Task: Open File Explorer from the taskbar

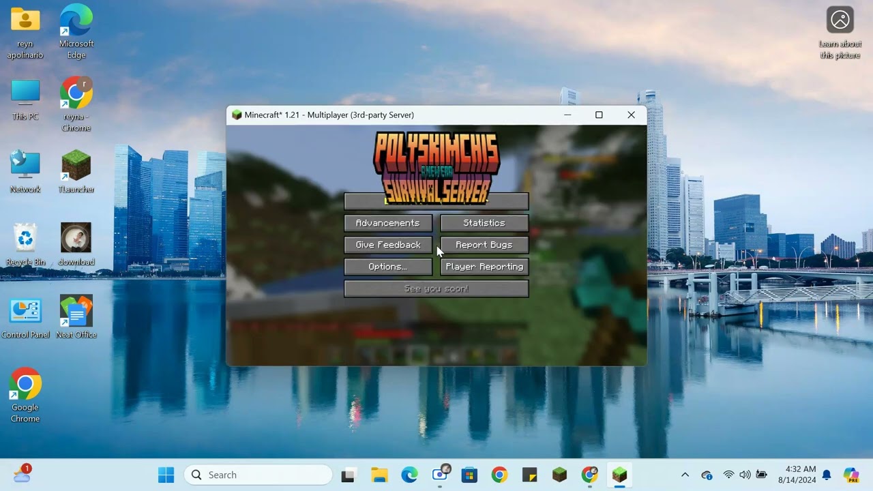Action: pyautogui.click(x=379, y=475)
